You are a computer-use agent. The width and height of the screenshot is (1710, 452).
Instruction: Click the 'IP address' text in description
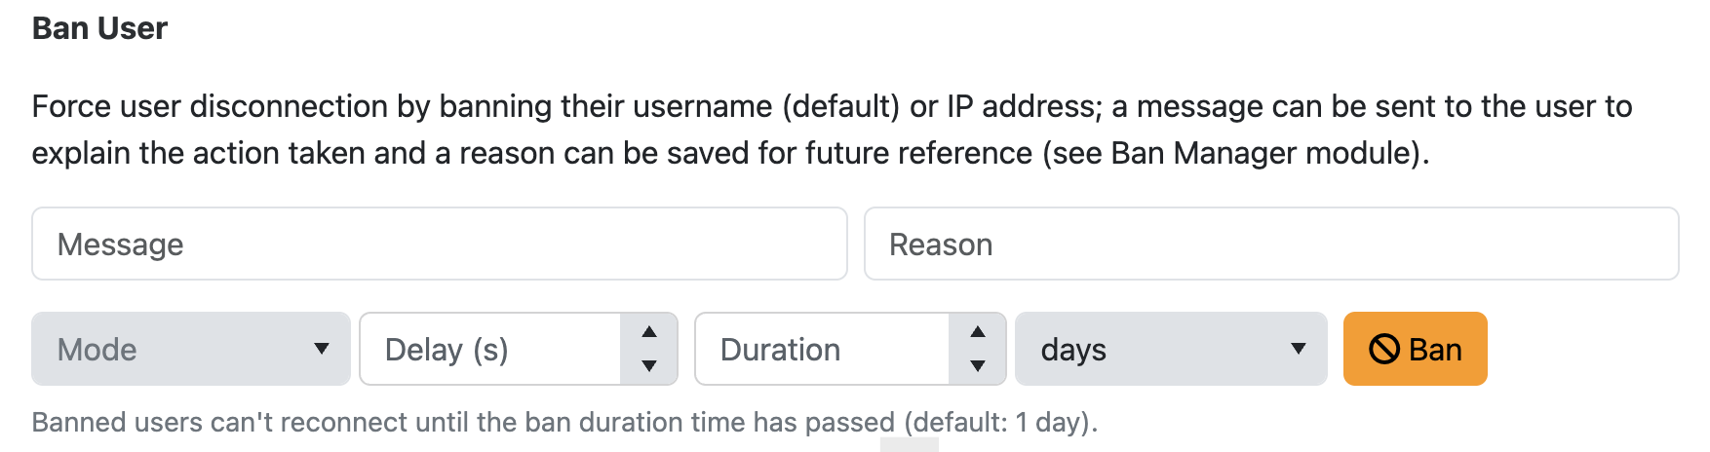click(1023, 106)
